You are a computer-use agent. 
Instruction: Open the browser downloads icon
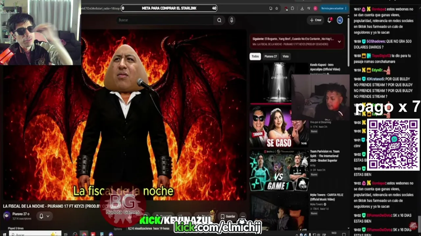pyautogui.click(x=302, y=8)
